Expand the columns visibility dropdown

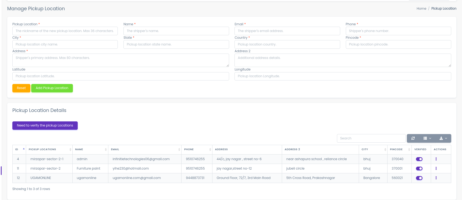tap(427, 138)
